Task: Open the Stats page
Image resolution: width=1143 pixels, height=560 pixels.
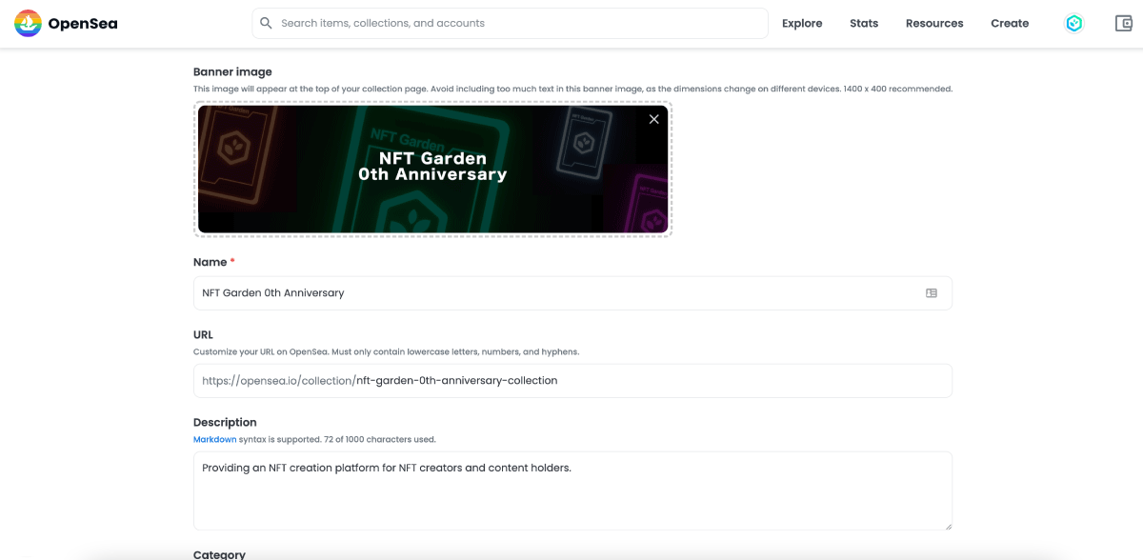Action: coord(863,23)
